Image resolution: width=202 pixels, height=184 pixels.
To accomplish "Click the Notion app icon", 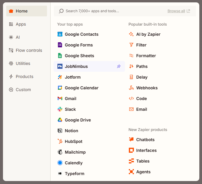I will tap(60, 131).
